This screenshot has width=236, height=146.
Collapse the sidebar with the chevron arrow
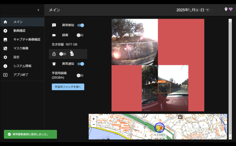[x=38, y=10]
